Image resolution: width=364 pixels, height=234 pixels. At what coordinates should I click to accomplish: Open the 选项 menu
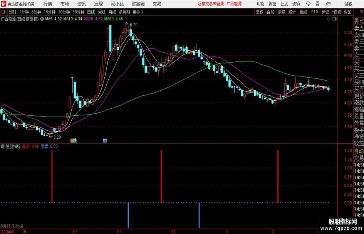coord(296,4)
